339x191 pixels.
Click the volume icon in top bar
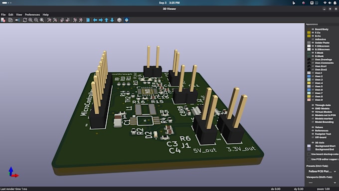[330, 3]
